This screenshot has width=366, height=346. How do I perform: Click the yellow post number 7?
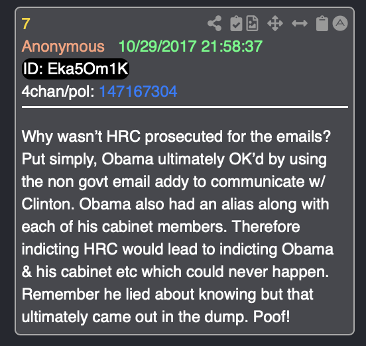tap(26, 24)
